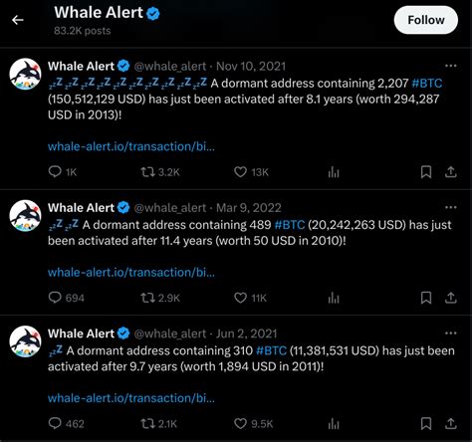Open more options on Jun 2, 2021 post
The image size is (472, 442).
[450, 333]
